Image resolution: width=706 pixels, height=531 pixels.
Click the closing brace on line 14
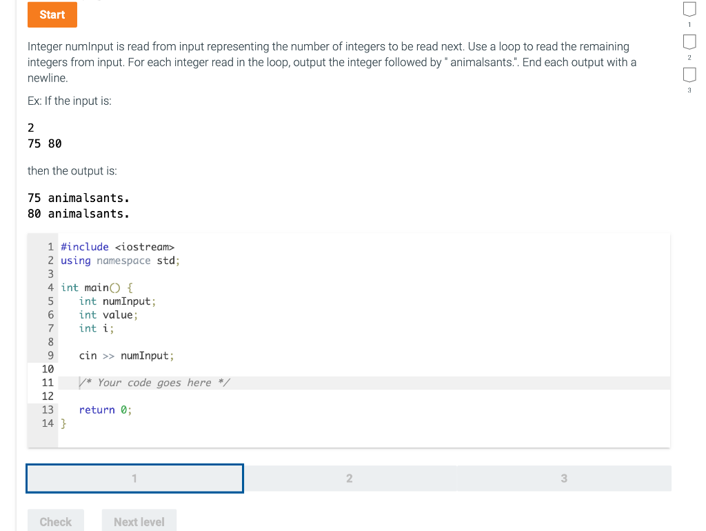[63, 423]
